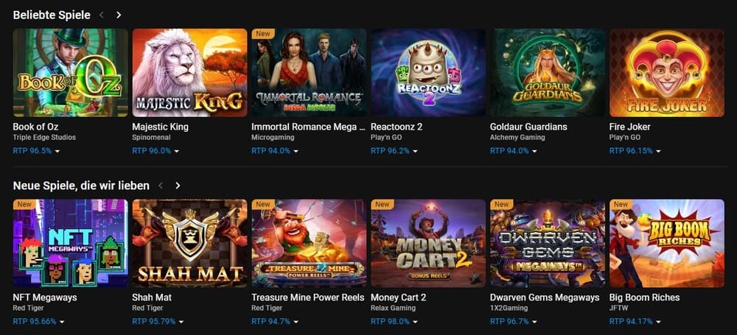Open the Book of Oz game thumbnail
737x335 pixels.
70,72
